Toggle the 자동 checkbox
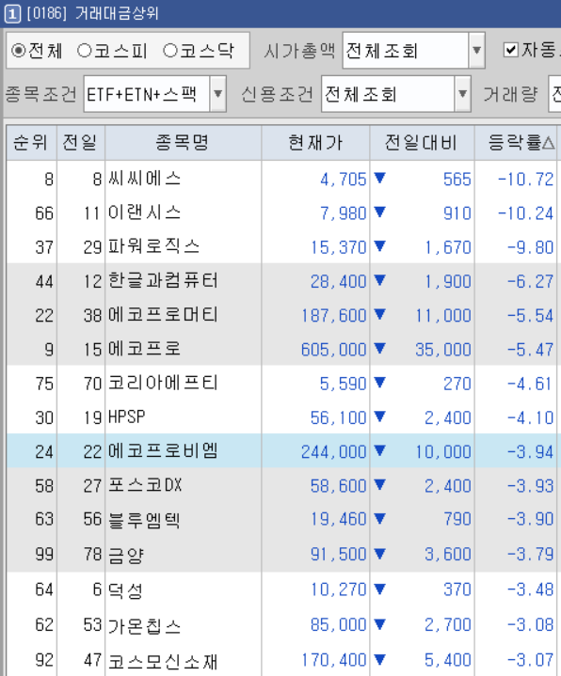This screenshot has height=676, width=561. click(510, 50)
